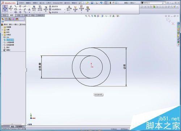Expand the 方程式 tree node
181x131 pixels.
pyautogui.click(x=3, y=35)
